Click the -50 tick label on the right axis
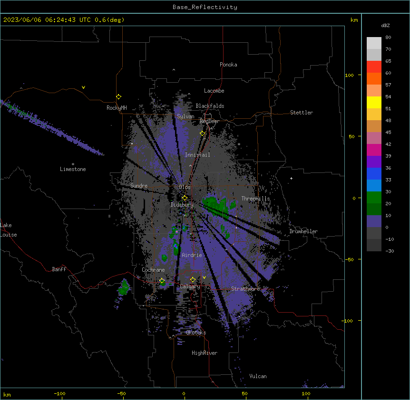 (349, 259)
